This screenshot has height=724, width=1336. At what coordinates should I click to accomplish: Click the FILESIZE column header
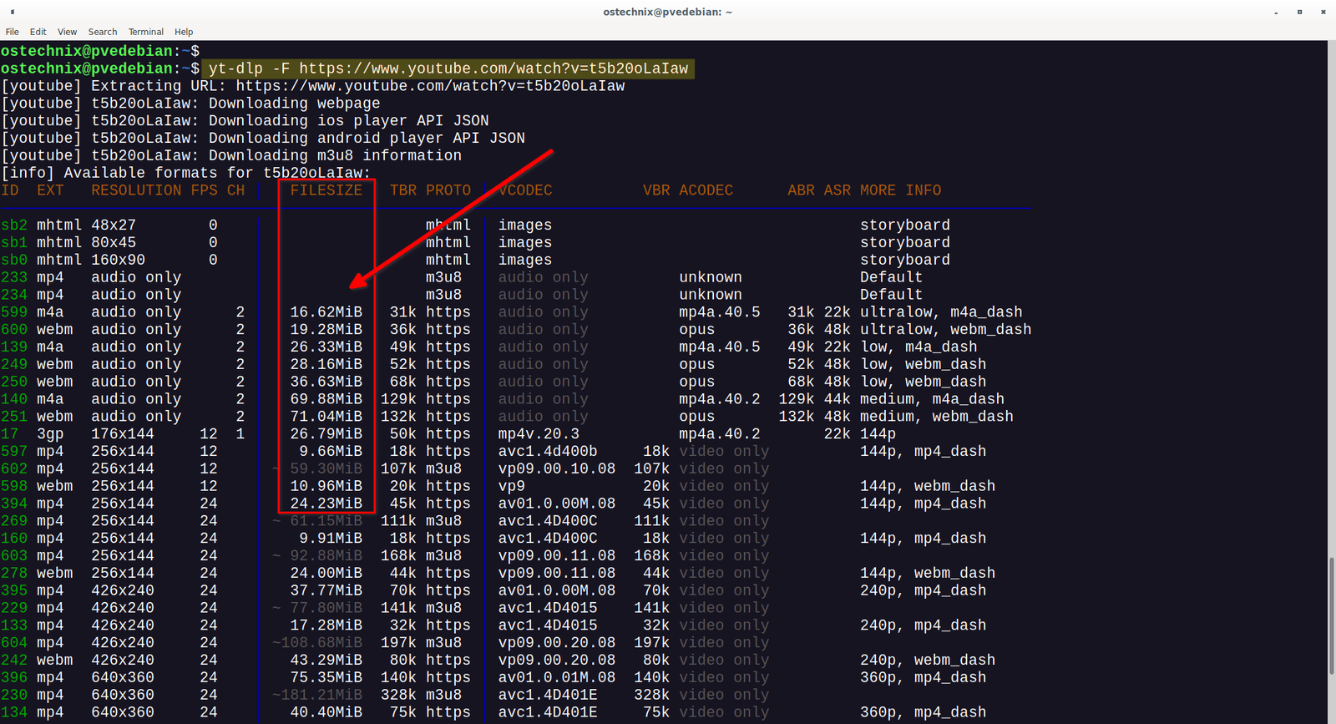click(x=326, y=190)
